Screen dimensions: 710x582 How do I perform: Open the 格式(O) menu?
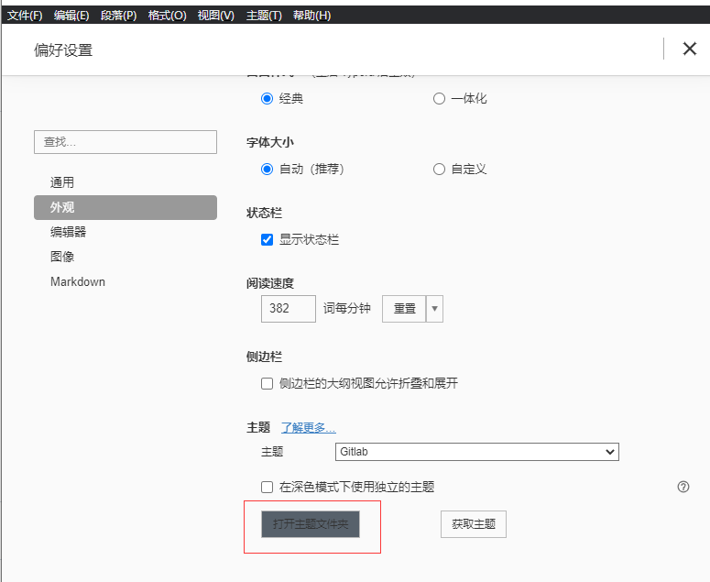(x=167, y=16)
